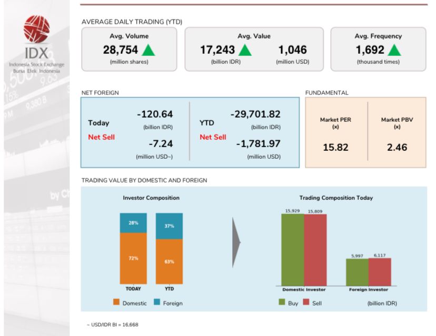Select the Market PER value 15.82
This screenshot has width=436, height=336.
[335, 148]
